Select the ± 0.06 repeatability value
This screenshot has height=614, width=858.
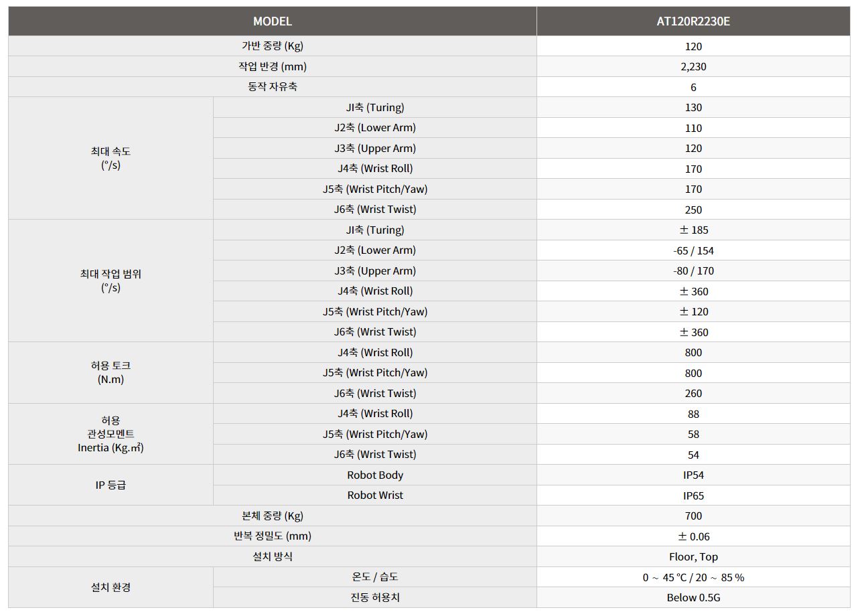click(693, 536)
